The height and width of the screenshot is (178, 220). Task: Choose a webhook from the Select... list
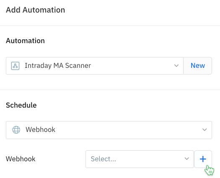[x=140, y=159]
